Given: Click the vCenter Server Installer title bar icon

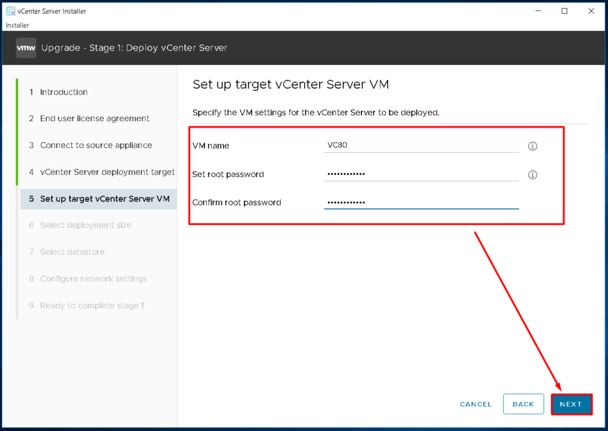Looking at the screenshot, I should click(10, 11).
